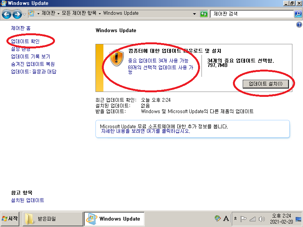Screen dimensions: 303x227
Task: Click 자세한 내용을 보려면 여기를 클릭하십시오
Action: click(x=145, y=131)
